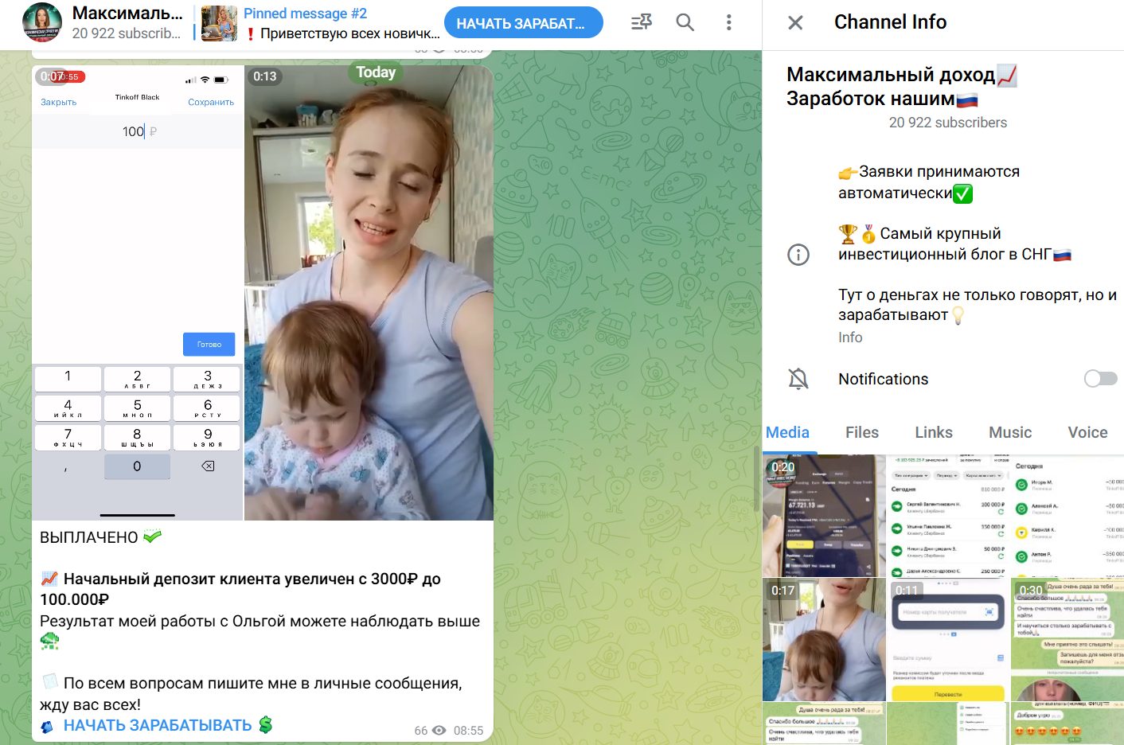
Task: Toggle the Notifications switch
Action: [x=1100, y=379]
